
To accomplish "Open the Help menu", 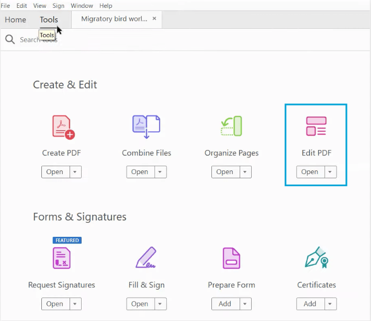I will click(106, 6).
